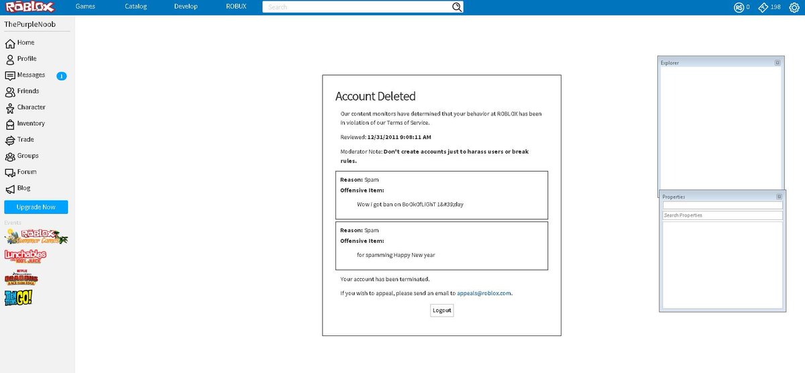Open the Develop menu

click(x=186, y=7)
